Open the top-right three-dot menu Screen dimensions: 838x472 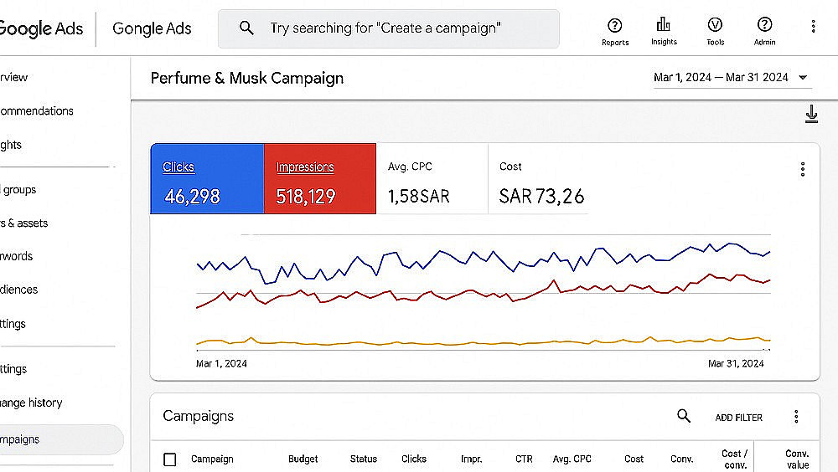(x=813, y=27)
